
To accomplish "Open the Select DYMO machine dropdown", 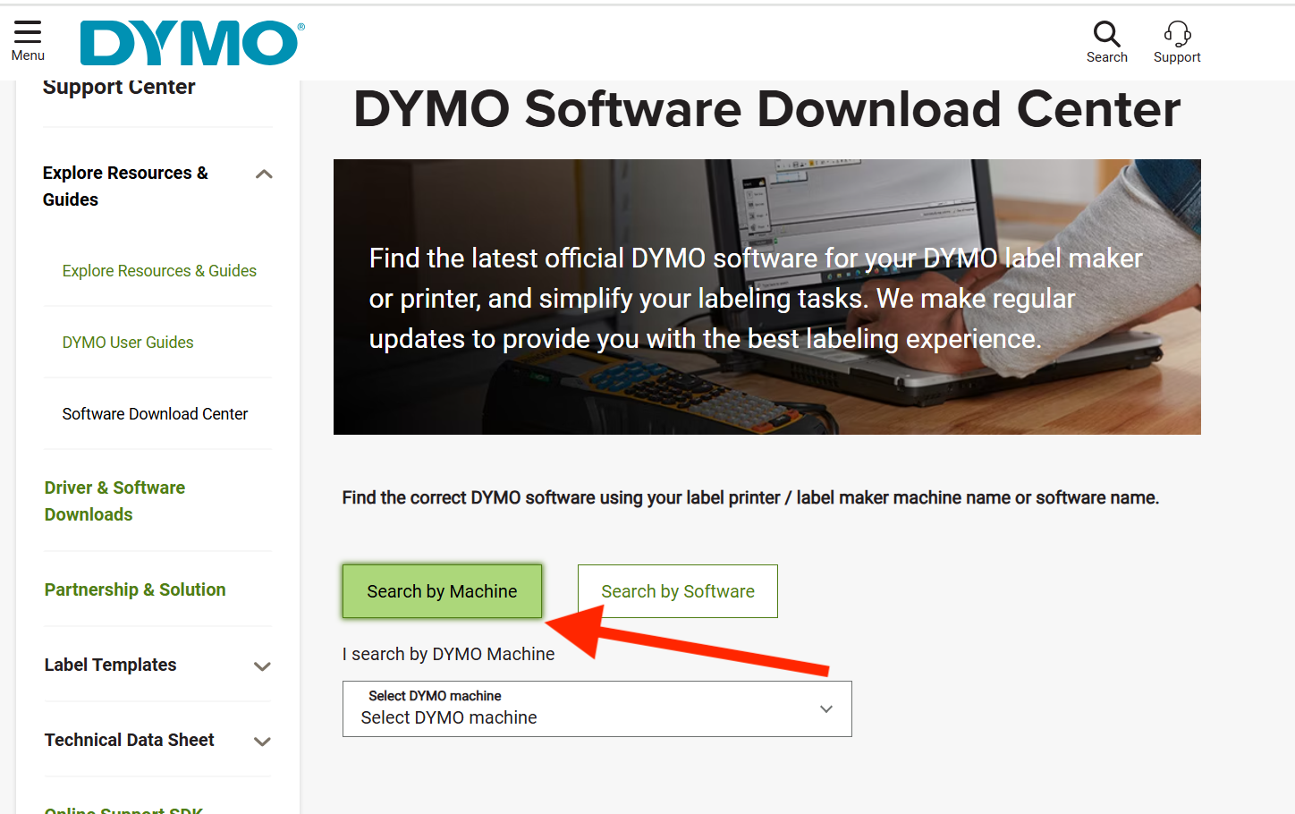I will 597,708.
